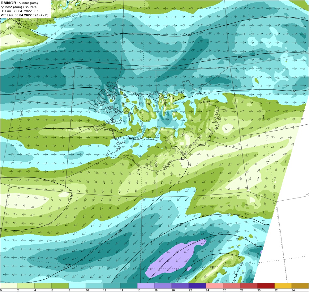Click the legend tick value "16"

[x=139, y=290]
